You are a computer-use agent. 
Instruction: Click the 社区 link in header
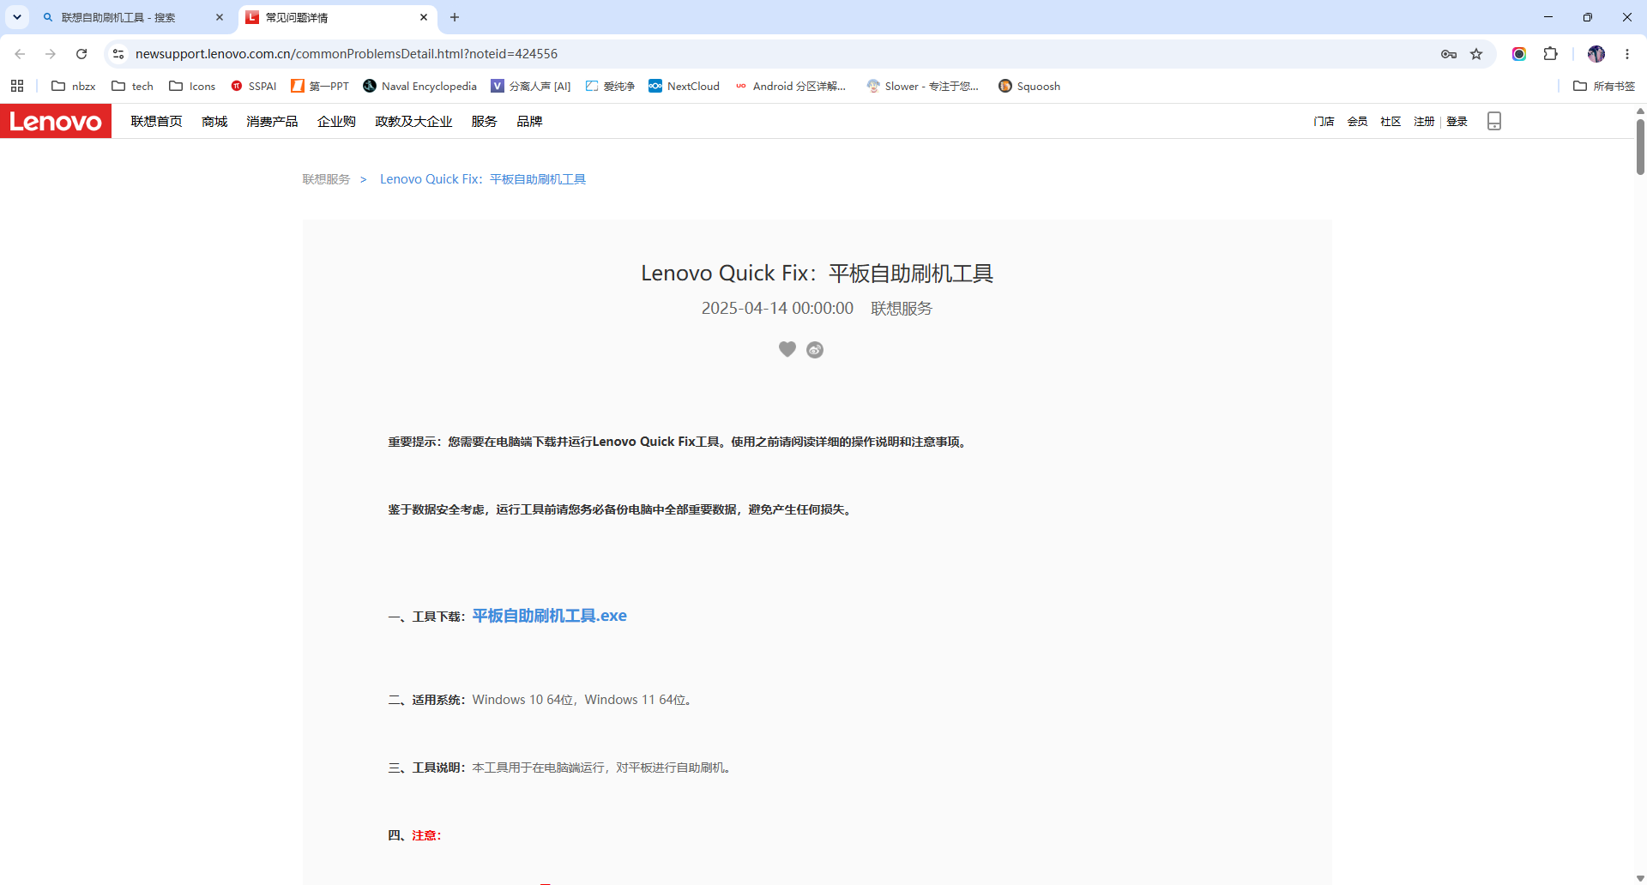pos(1391,121)
